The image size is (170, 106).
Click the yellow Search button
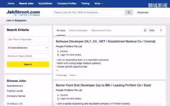tap(28, 64)
